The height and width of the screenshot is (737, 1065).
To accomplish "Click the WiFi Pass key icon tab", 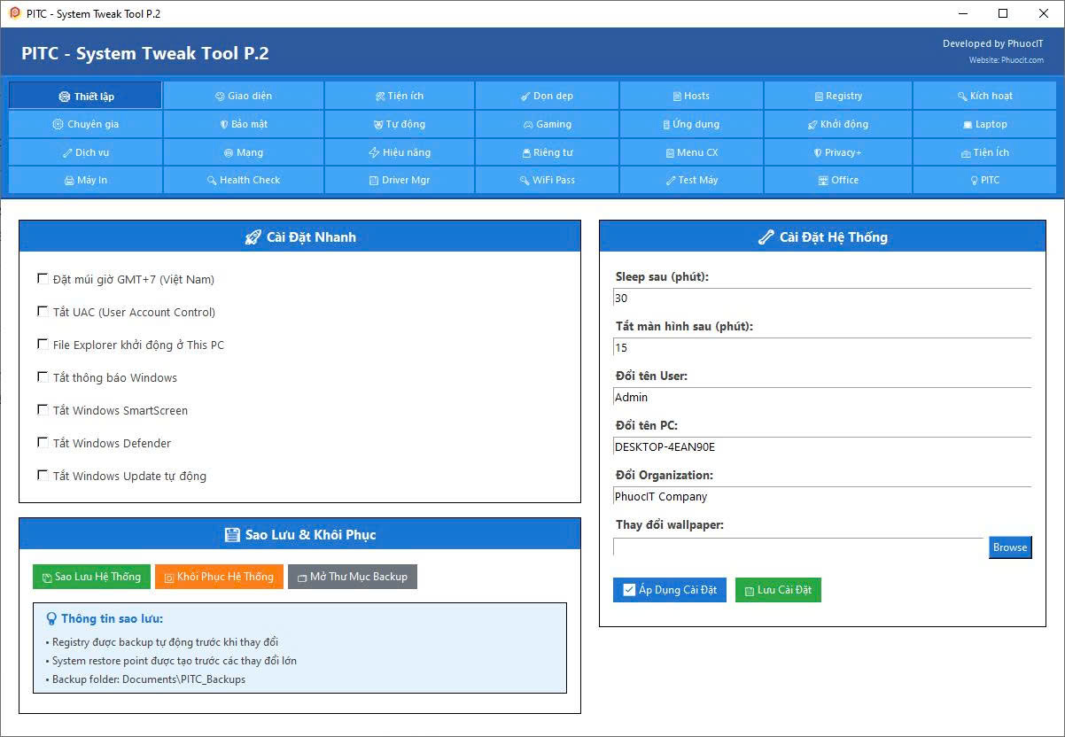I will click(547, 180).
